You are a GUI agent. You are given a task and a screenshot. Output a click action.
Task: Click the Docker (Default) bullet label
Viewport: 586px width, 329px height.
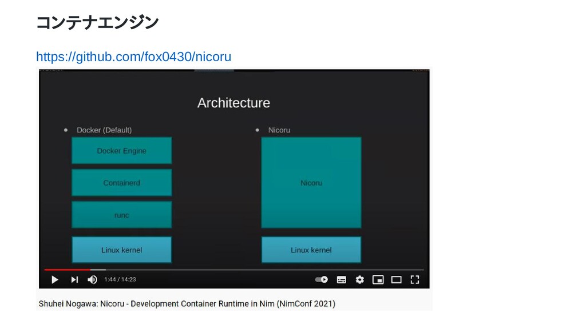(x=104, y=130)
